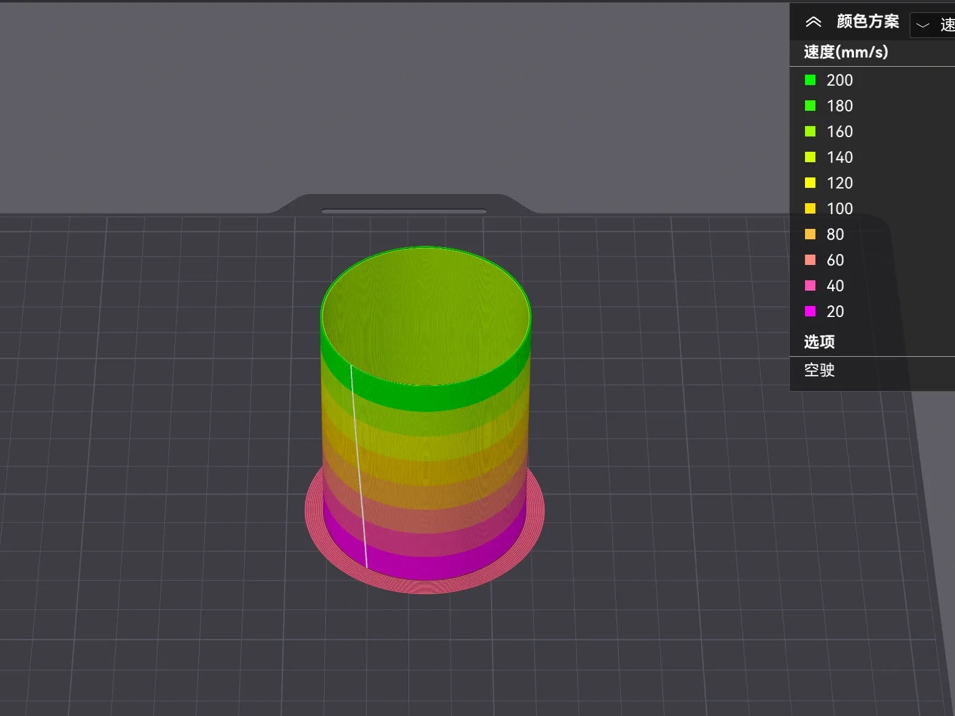Click the 100 mm/s speed color marker
Screen dimensions: 955x716
click(811, 208)
